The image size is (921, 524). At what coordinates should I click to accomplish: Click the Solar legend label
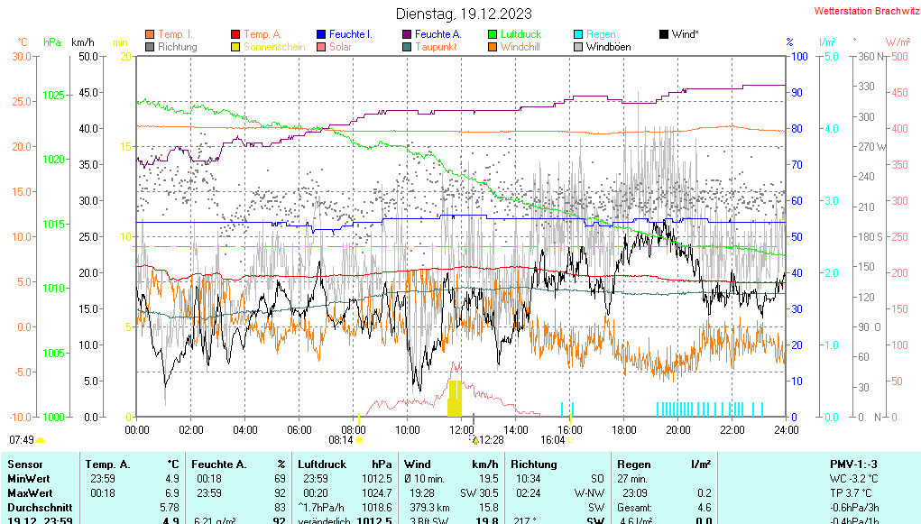coord(340,47)
